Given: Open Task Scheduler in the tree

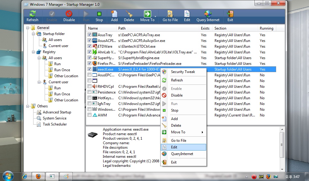Looking at the screenshot, I should coord(55,124).
